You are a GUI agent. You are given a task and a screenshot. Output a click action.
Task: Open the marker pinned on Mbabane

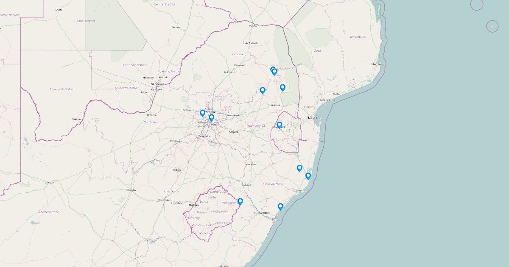click(279, 125)
